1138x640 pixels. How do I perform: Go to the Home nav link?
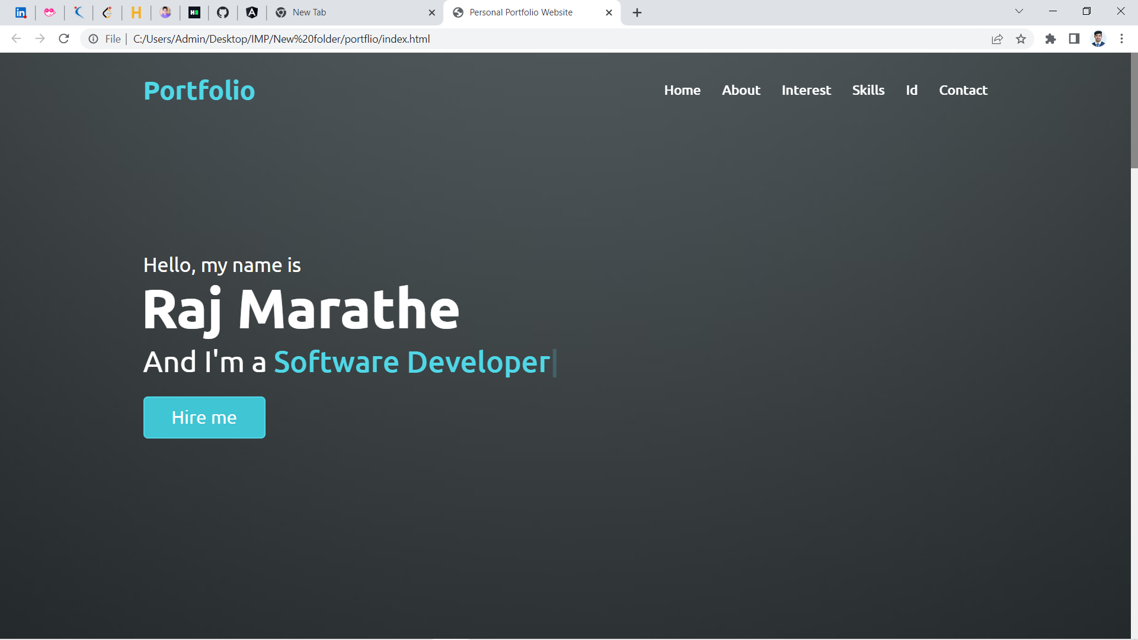pyautogui.click(x=682, y=90)
